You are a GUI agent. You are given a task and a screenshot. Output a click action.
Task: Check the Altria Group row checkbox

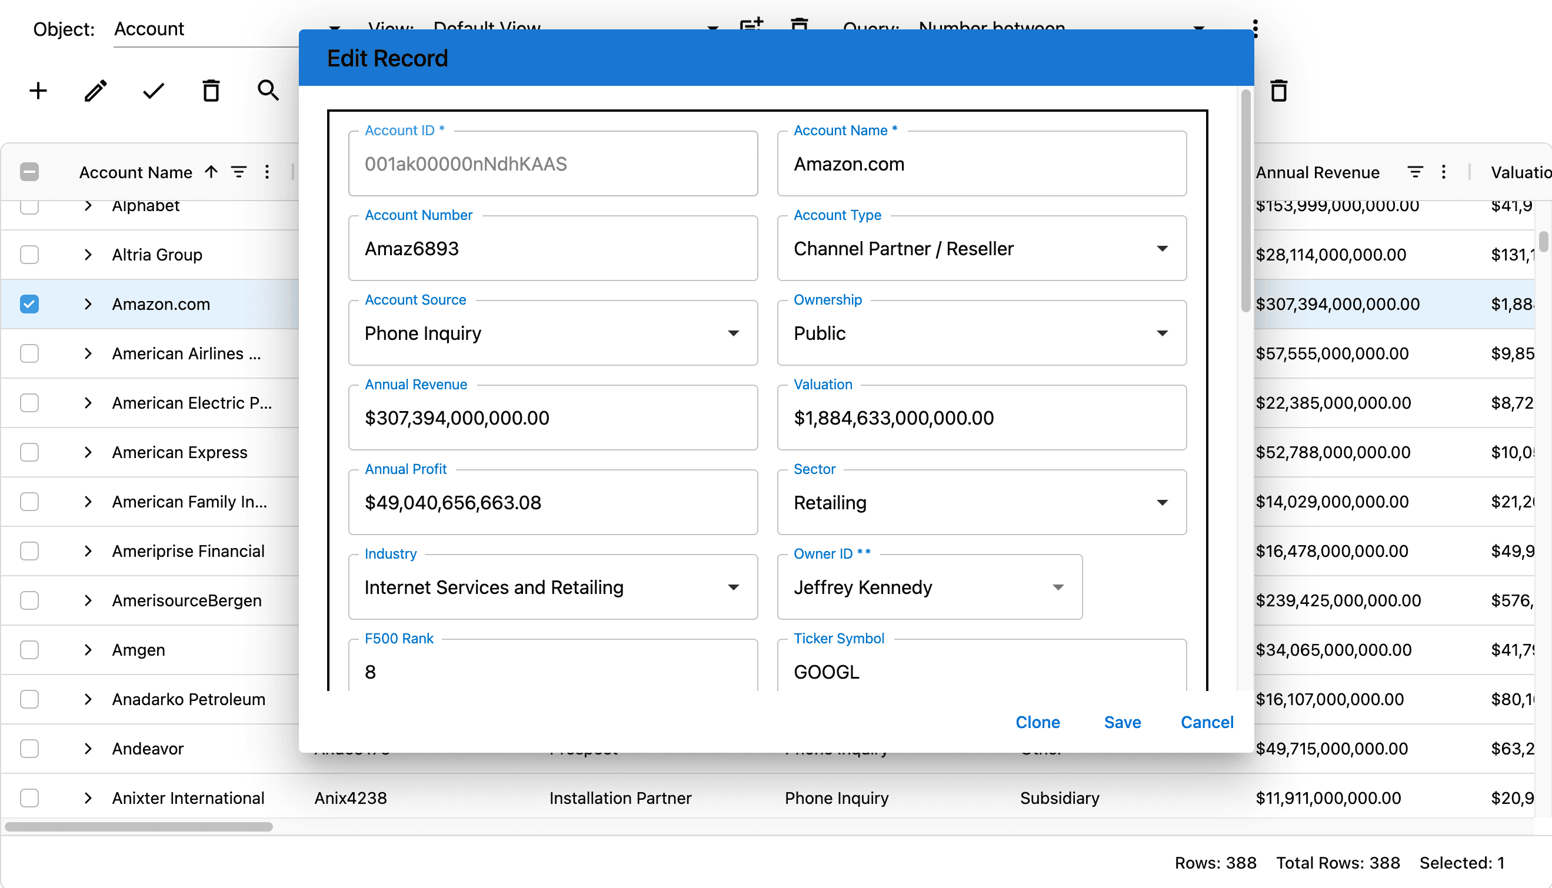click(x=29, y=254)
